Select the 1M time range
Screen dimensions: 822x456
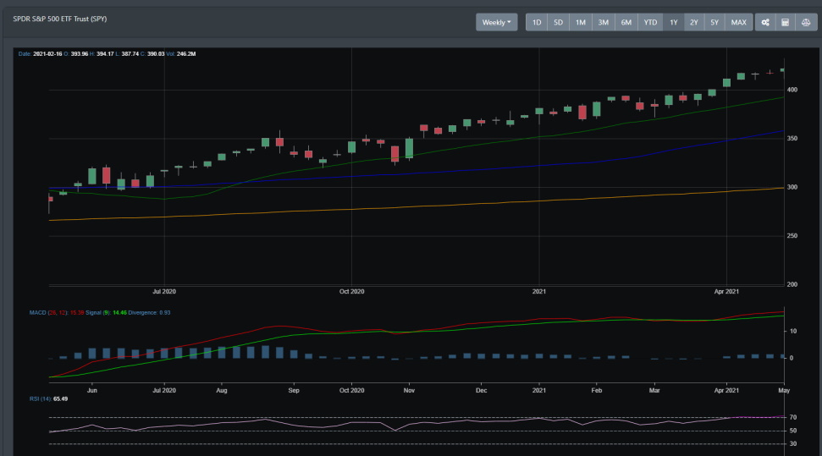pos(581,23)
